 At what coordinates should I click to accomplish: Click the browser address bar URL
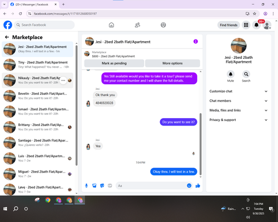65,13
